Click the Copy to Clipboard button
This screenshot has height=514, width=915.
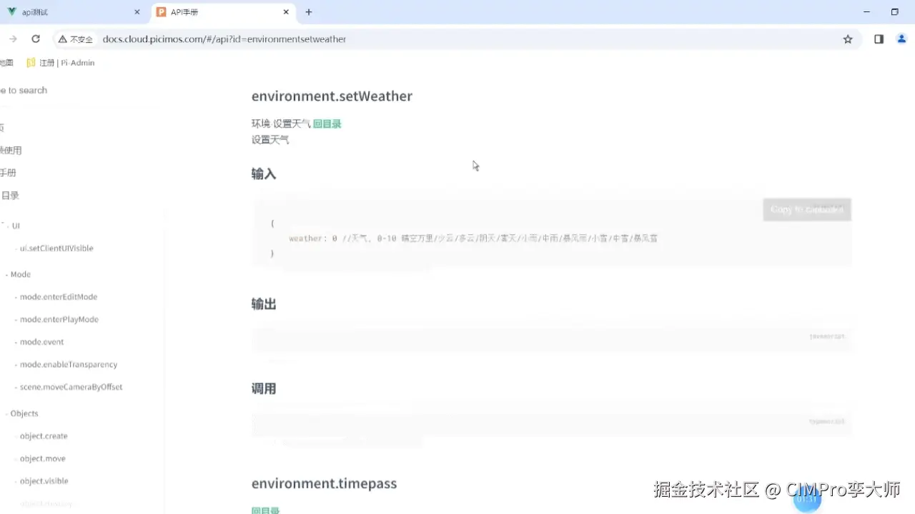[806, 209]
